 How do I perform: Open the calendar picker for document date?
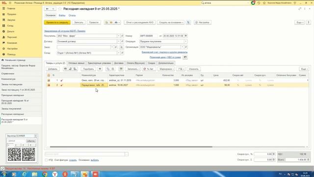185,36
